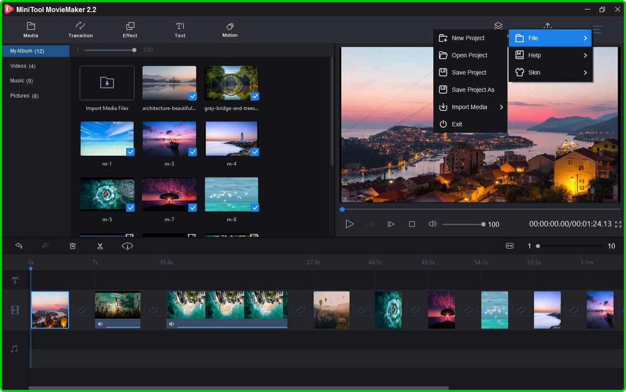Click the preview volume slider handle

tap(483, 224)
